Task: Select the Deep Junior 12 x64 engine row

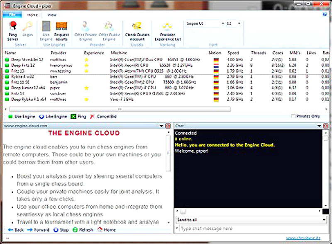Action: (166, 88)
